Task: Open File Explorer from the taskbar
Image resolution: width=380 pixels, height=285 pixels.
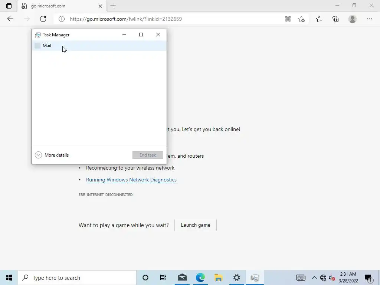Action: coord(218,278)
